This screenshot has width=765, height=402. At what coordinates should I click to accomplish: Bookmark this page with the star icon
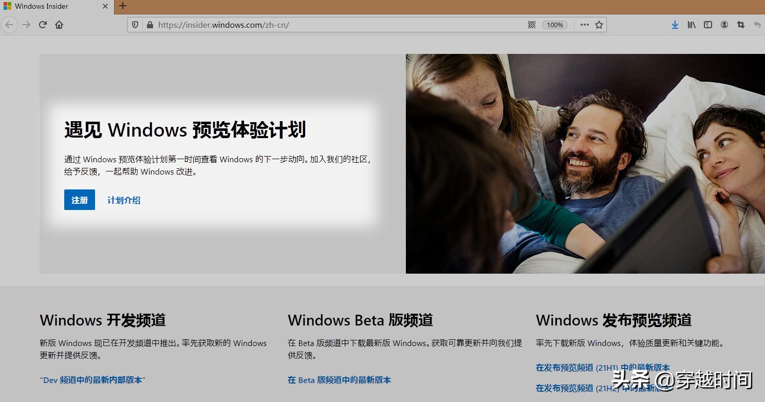pyautogui.click(x=599, y=24)
